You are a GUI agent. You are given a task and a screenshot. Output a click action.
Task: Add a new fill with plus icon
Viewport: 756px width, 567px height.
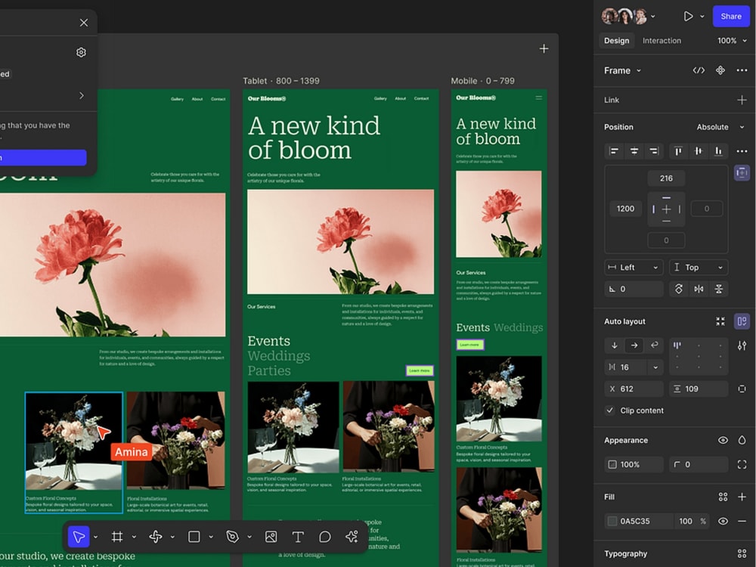point(742,497)
